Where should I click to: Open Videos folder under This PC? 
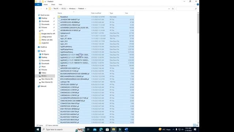tap(44, 73)
